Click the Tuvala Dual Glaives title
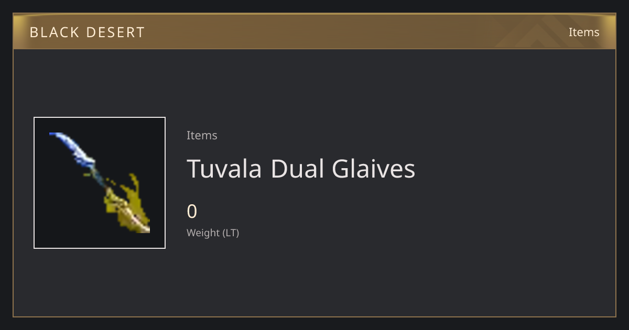This screenshot has width=629, height=330. point(301,169)
